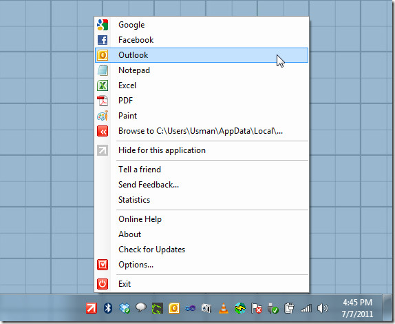Browse to C:\Users\Usman\AppData\Local folder
This screenshot has width=395, height=324.
pos(202,131)
